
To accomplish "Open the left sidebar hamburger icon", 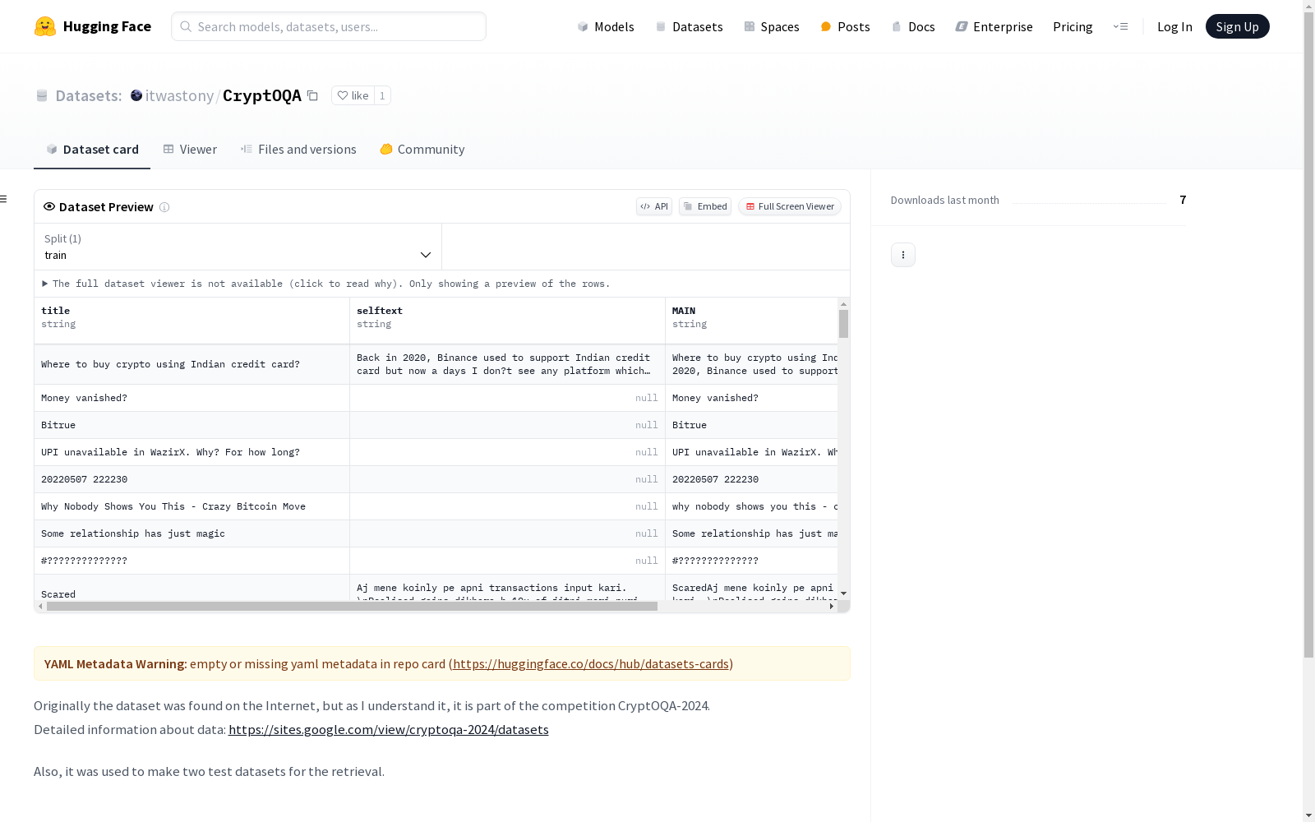I will [x=4, y=199].
